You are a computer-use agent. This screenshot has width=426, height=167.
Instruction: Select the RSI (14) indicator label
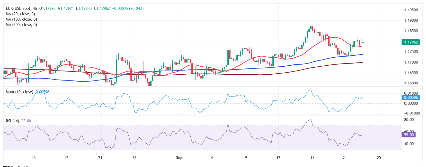[x=12, y=121]
